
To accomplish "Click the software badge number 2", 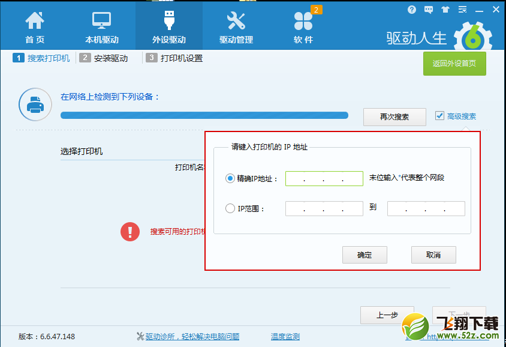I will (317, 10).
